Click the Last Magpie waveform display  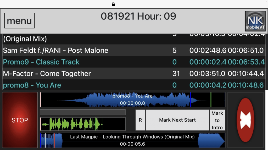click(132, 140)
